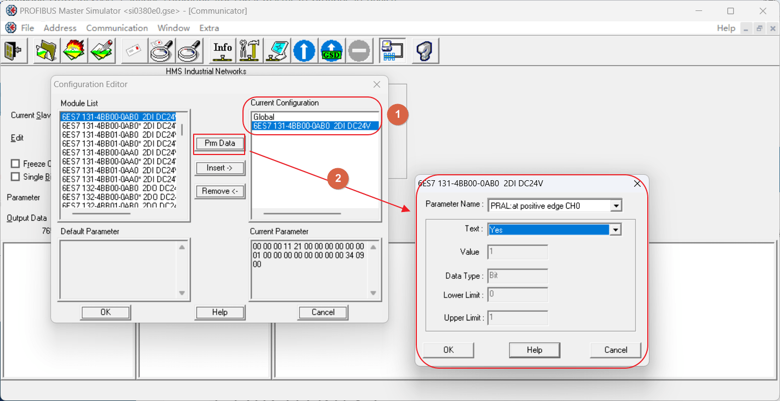Click the Insert -> button
Viewport: 780px width, 401px height.
[x=219, y=168]
